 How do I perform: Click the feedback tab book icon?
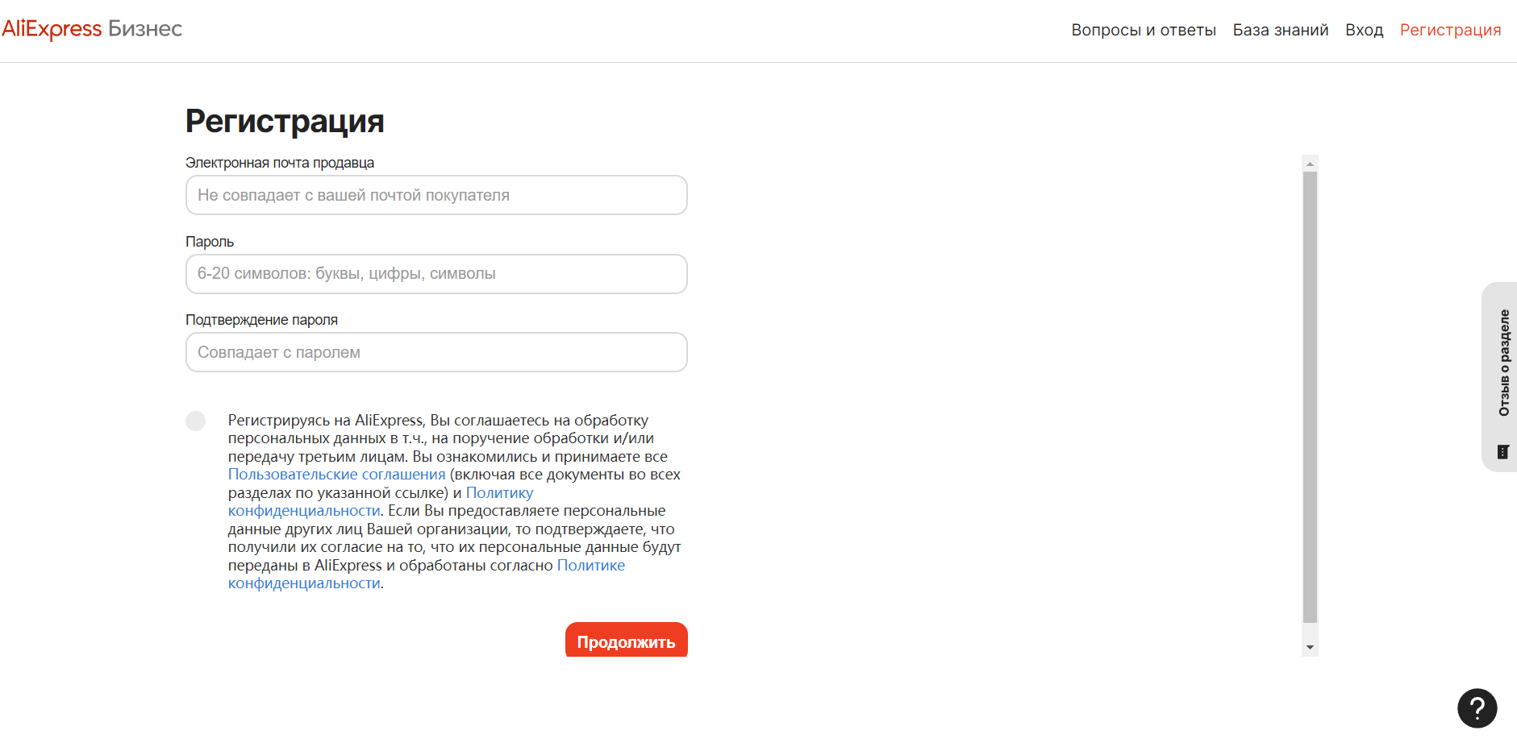coord(1503,452)
